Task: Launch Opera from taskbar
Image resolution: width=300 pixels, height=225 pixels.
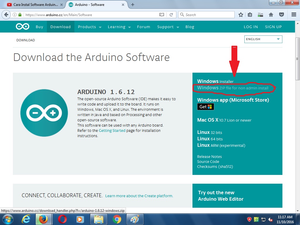Action: click(62, 219)
